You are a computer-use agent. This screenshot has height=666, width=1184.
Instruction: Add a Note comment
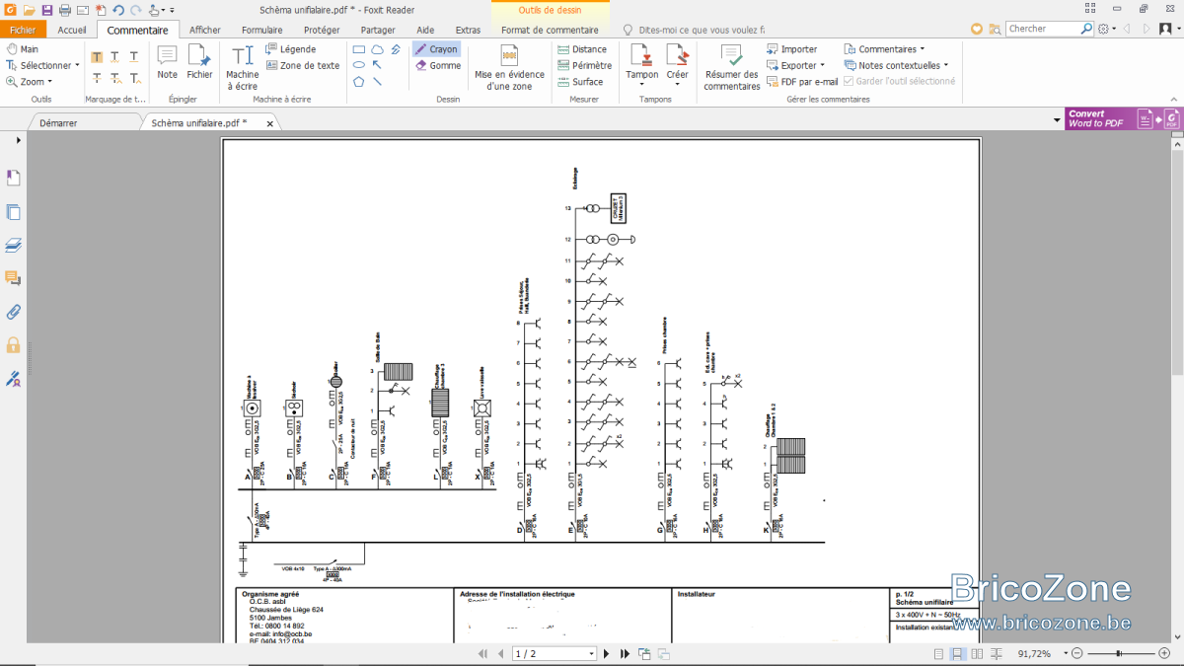click(x=168, y=62)
